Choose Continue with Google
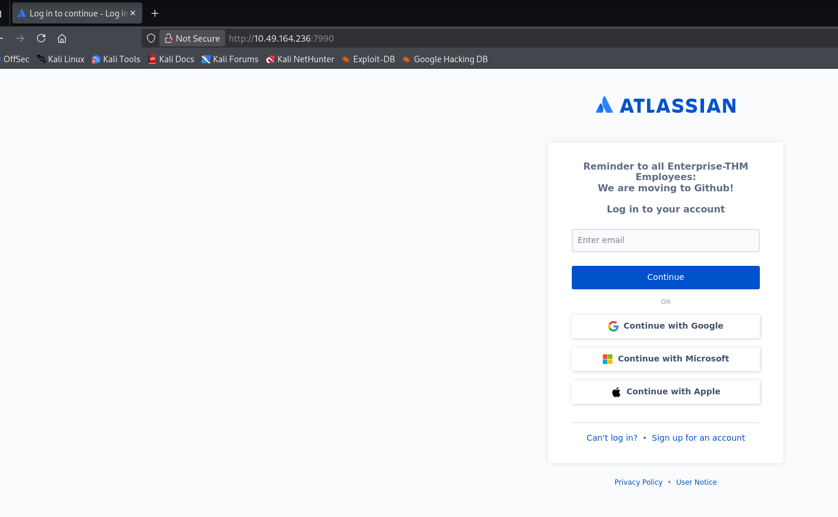Viewport: 838px width, 517px height. pyautogui.click(x=665, y=326)
